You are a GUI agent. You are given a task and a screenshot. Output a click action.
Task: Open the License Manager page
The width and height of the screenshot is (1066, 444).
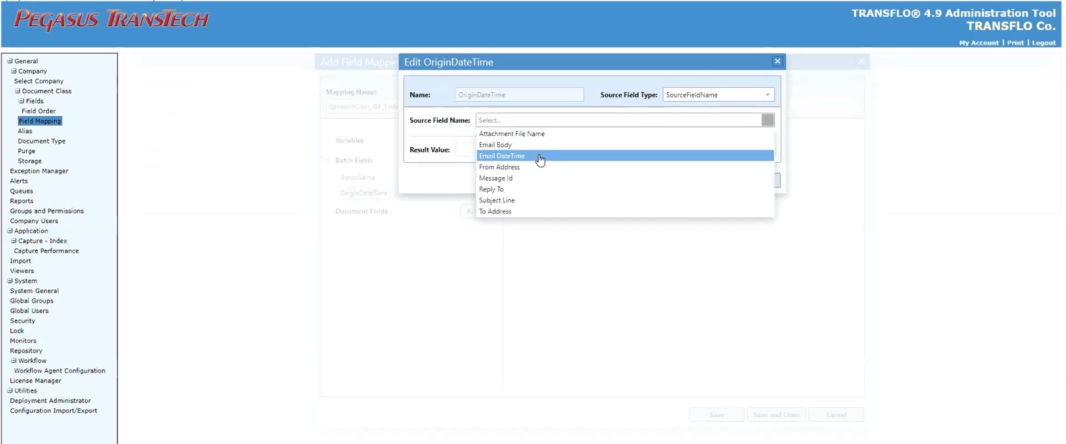(35, 381)
